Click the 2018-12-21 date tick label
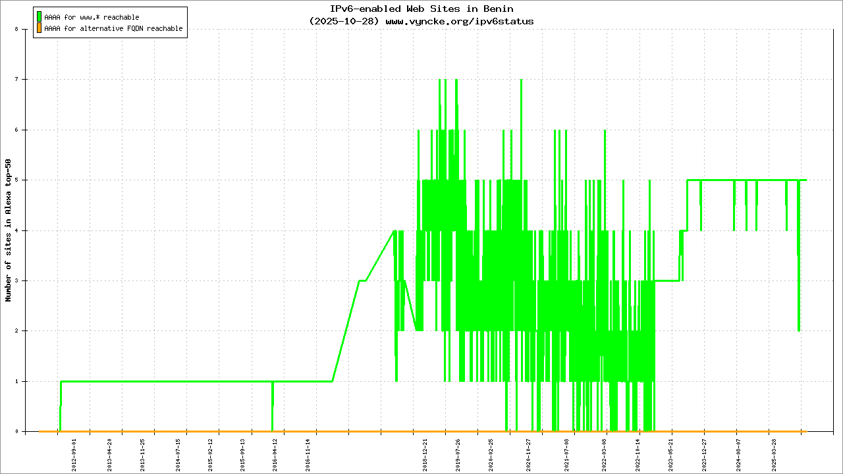Screen dimensions: 843x474 [425, 453]
